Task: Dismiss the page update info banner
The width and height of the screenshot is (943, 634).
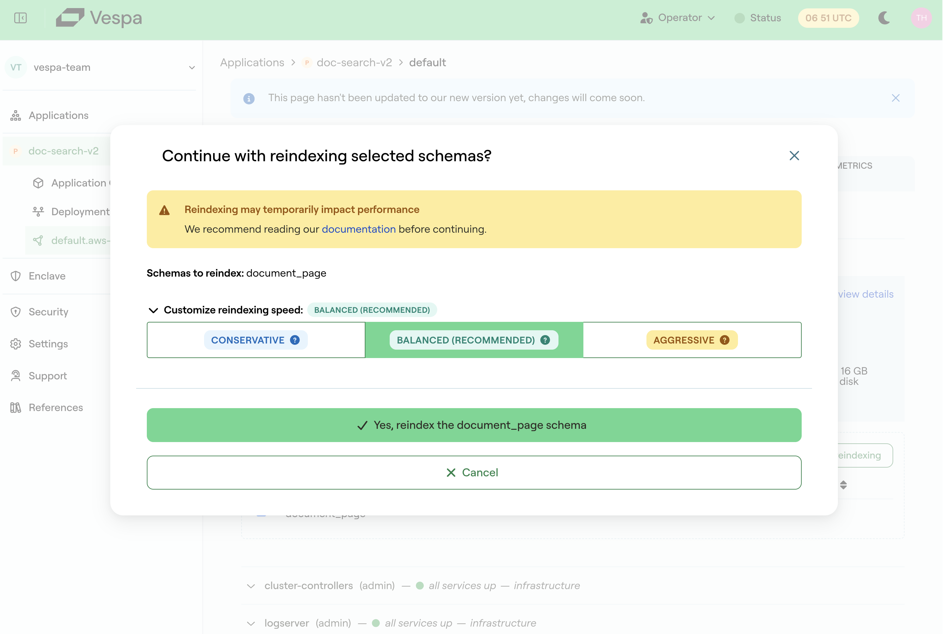Action: tap(895, 98)
